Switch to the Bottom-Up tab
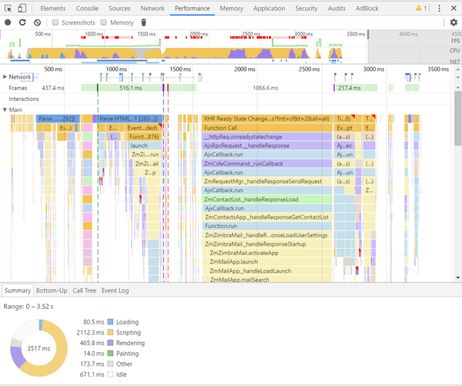This screenshot has height=386, width=462. coord(52,290)
